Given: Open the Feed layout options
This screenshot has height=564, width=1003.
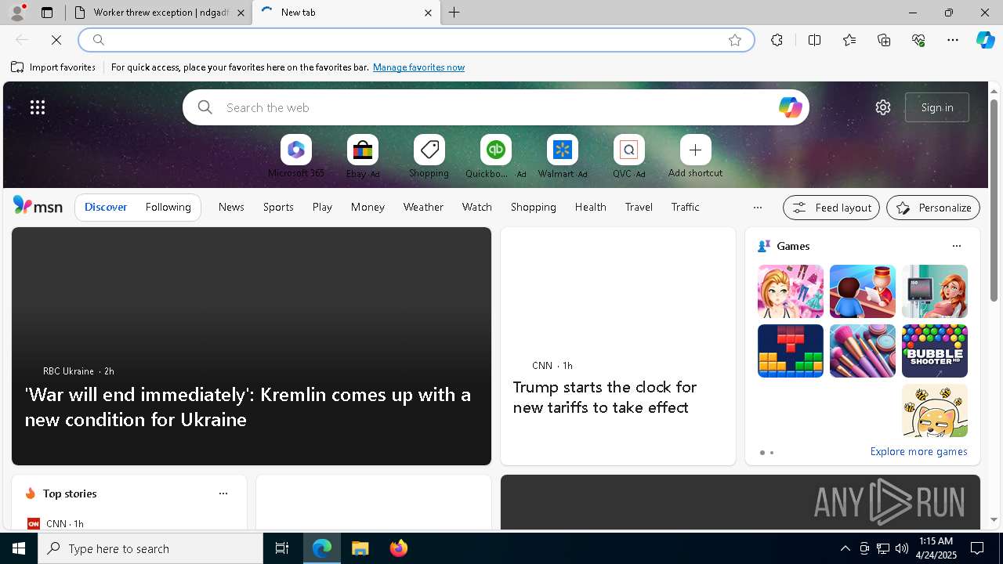Looking at the screenshot, I should click(x=831, y=208).
